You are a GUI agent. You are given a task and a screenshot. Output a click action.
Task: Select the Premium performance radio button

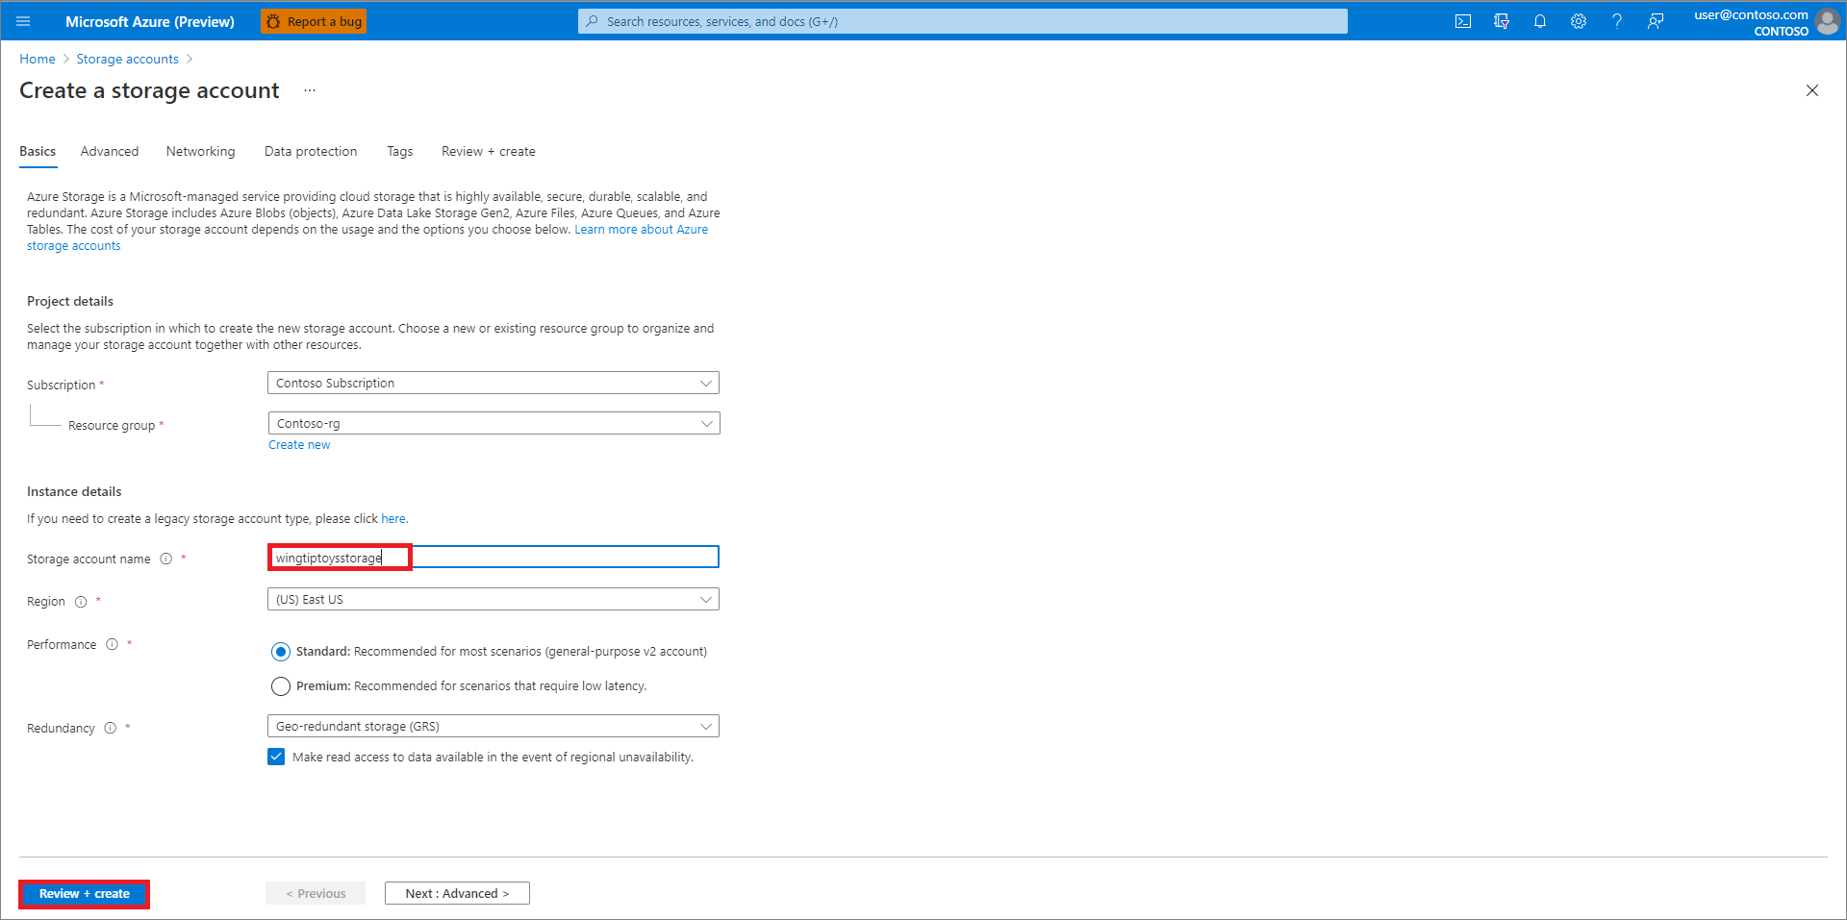(x=280, y=685)
